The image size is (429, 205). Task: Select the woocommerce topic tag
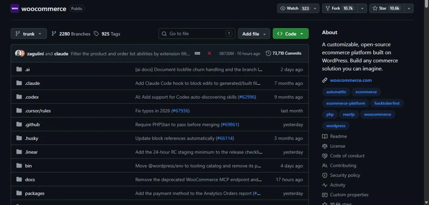tap(377, 114)
